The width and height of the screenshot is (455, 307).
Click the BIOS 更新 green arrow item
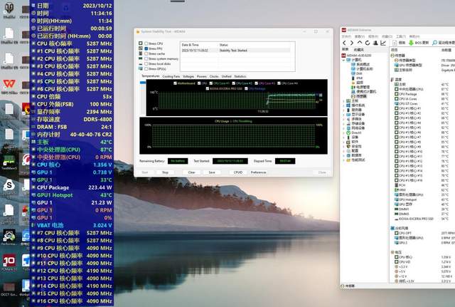click(x=419, y=43)
